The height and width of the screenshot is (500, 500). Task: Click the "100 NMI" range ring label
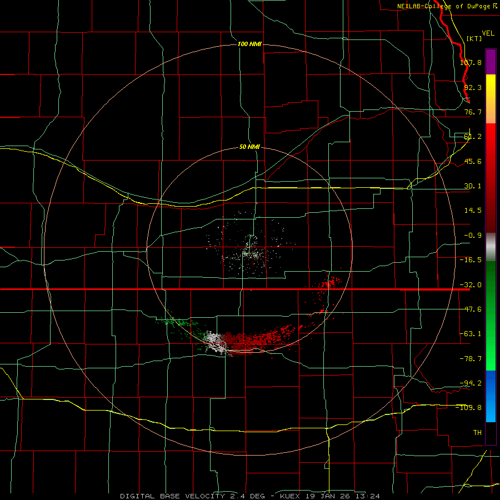tap(249, 44)
